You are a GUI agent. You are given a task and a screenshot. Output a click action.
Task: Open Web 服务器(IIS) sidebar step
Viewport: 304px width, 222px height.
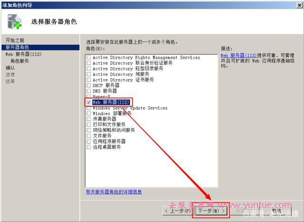point(23,54)
